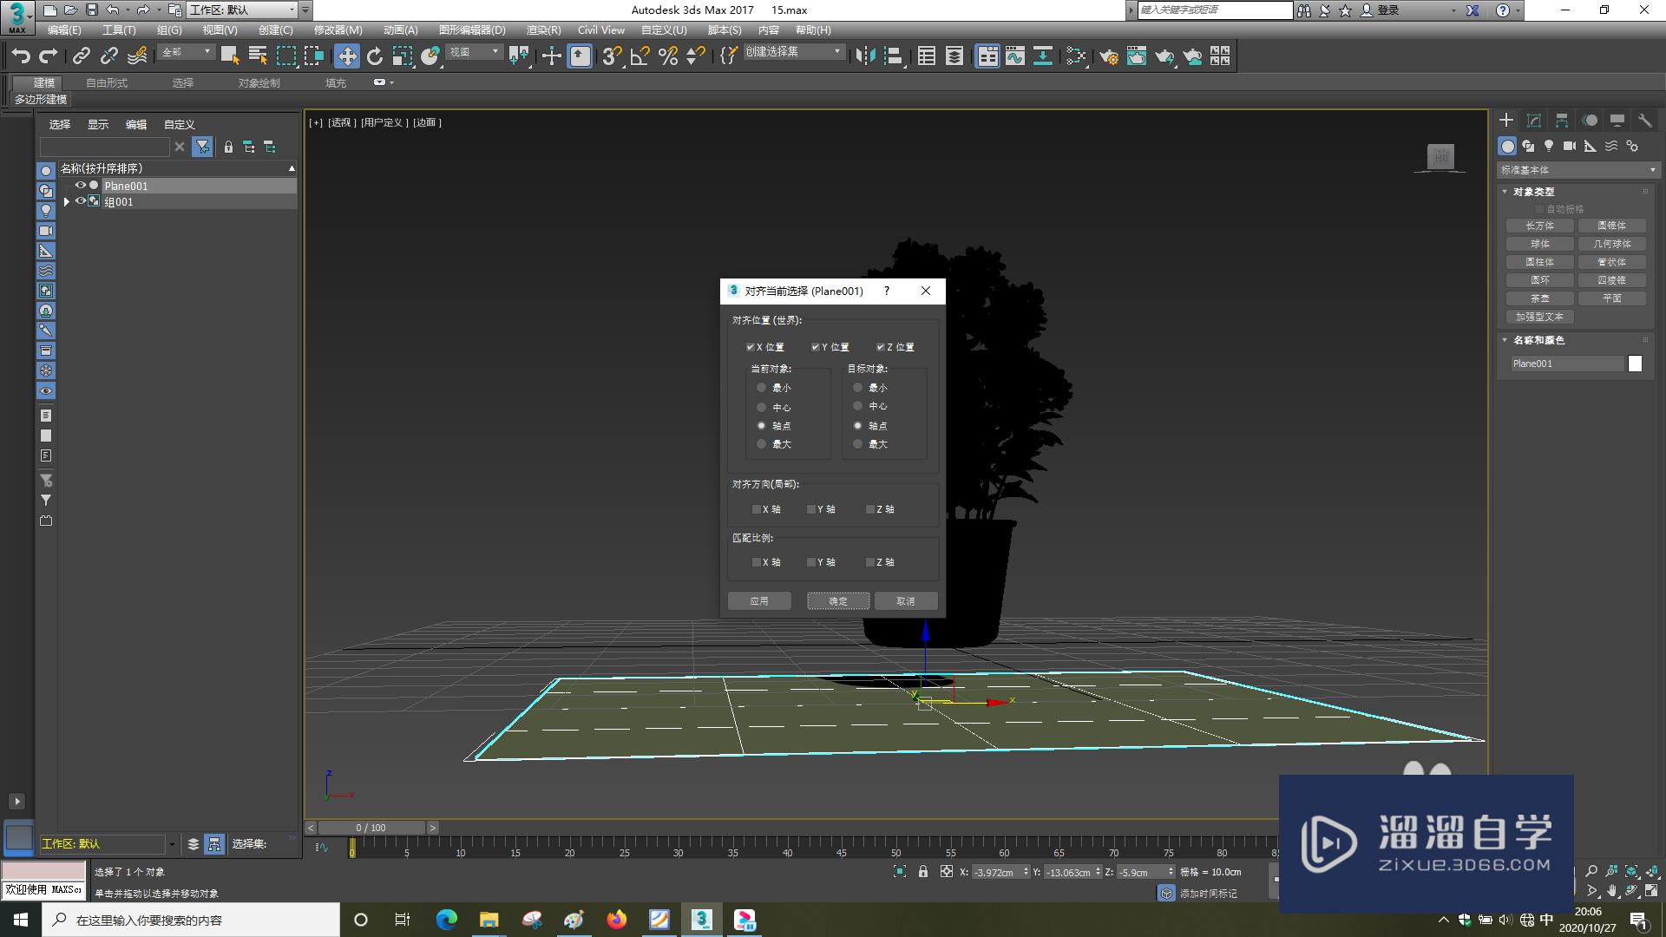Toggle the selection lock padlock icon

pos(923,872)
